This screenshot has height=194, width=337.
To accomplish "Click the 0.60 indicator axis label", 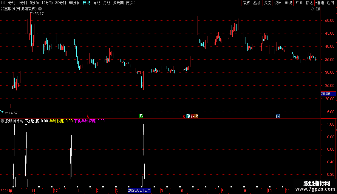I will pyautogui.click(x=330, y=149).
